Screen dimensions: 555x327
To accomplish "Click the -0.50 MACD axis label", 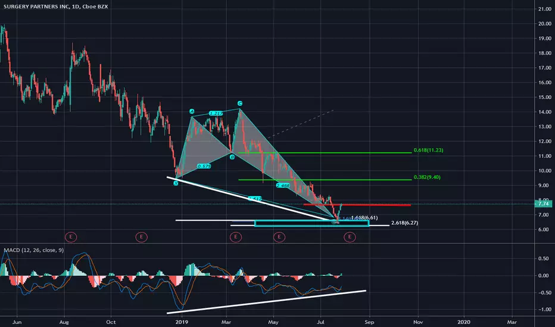I will 544,293.
